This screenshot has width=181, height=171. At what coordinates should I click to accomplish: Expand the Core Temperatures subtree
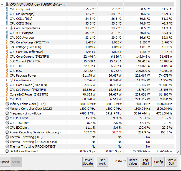coord(7,28)
